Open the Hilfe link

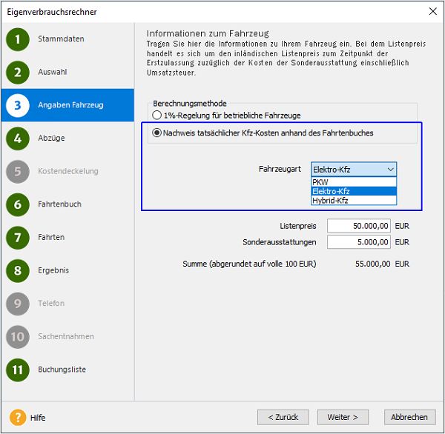38,418
